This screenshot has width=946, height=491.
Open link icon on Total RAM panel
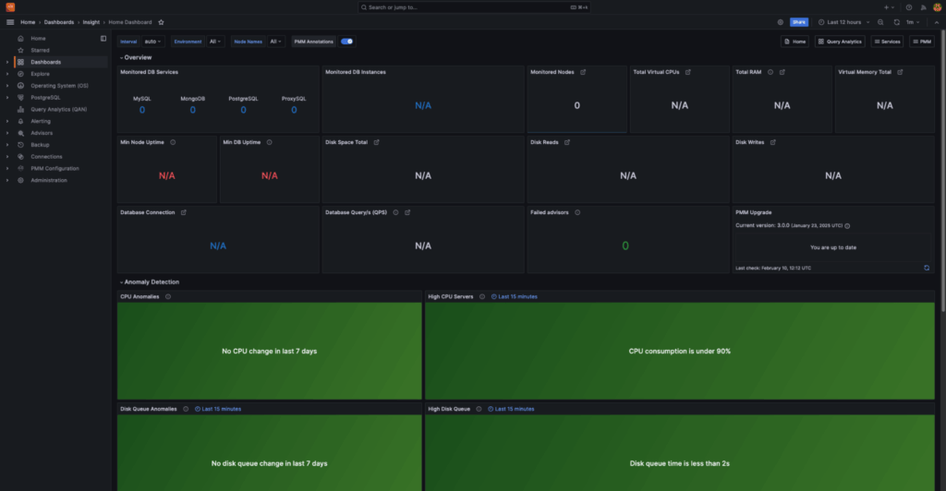tap(782, 72)
